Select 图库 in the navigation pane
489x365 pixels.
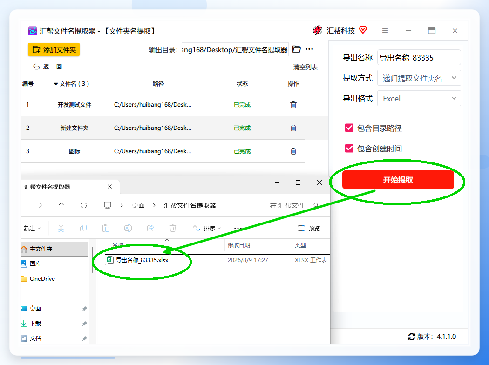[35, 264]
